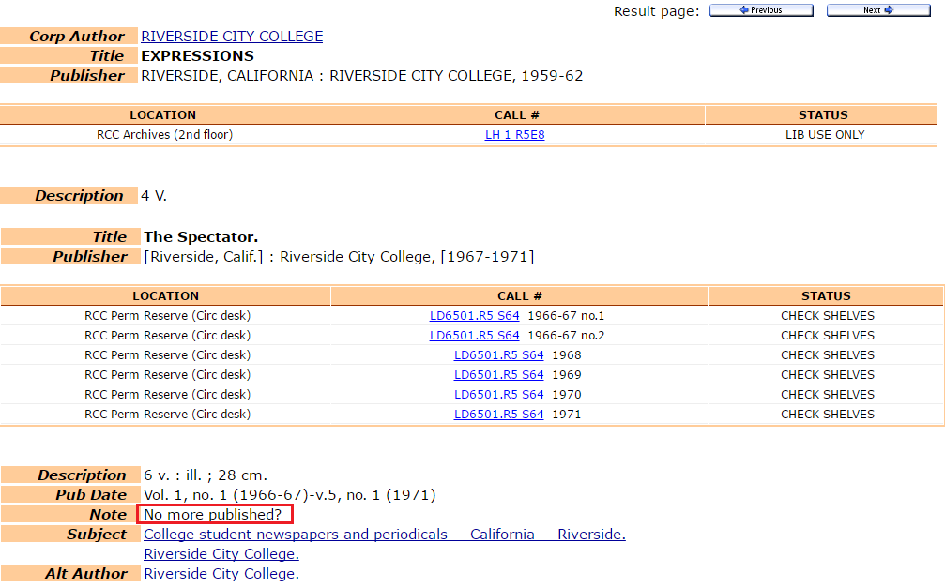Go to the Next result page
This screenshot has width=945, height=588.
pyautogui.click(x=878, y=10)
